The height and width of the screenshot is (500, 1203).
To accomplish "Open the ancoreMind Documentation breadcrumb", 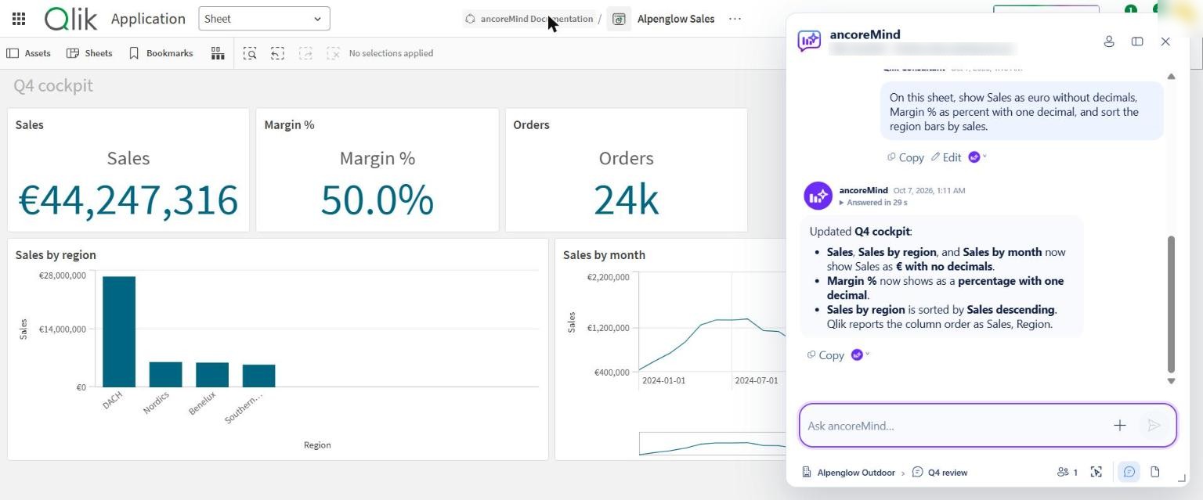I will point(528,19).
